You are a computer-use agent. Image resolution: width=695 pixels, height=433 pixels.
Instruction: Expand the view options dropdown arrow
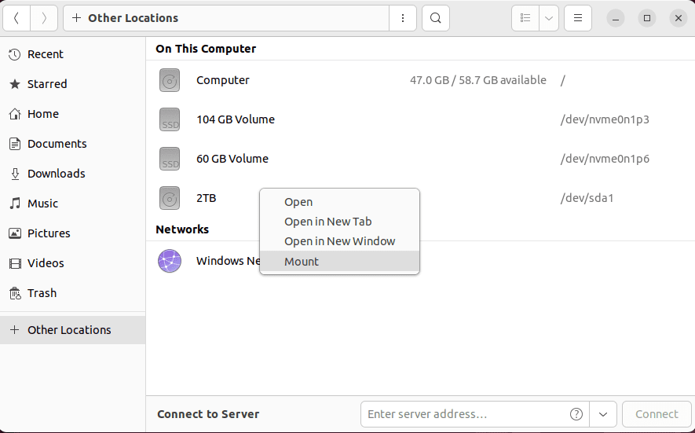[548, 18]
